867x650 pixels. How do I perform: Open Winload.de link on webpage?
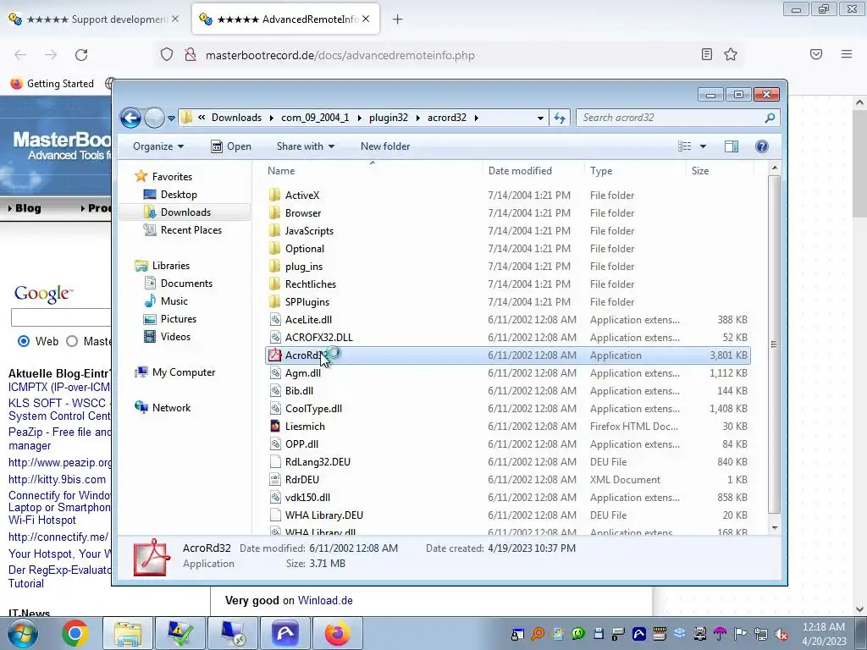325,600
